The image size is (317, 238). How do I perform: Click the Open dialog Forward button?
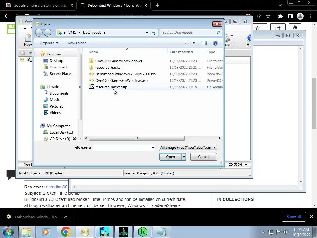click(x=47, y=33)
